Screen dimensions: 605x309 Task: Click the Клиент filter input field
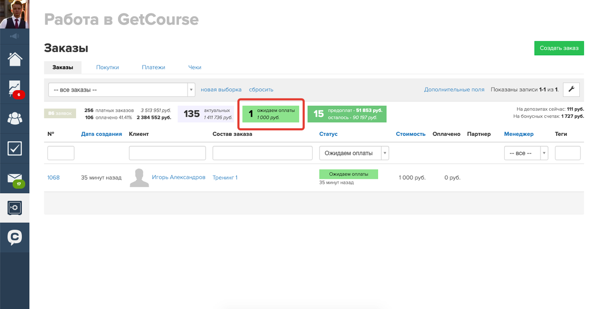click(167, 153)
